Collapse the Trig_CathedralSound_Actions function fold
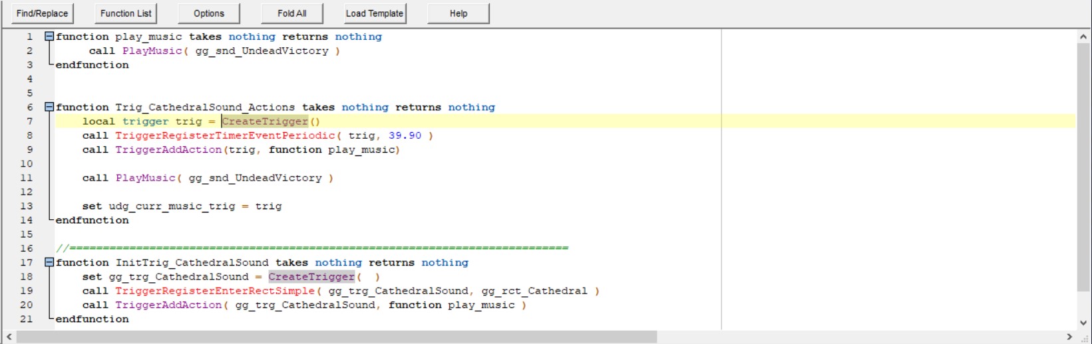This screenshot has height=344, width=1092. [49, 107]
